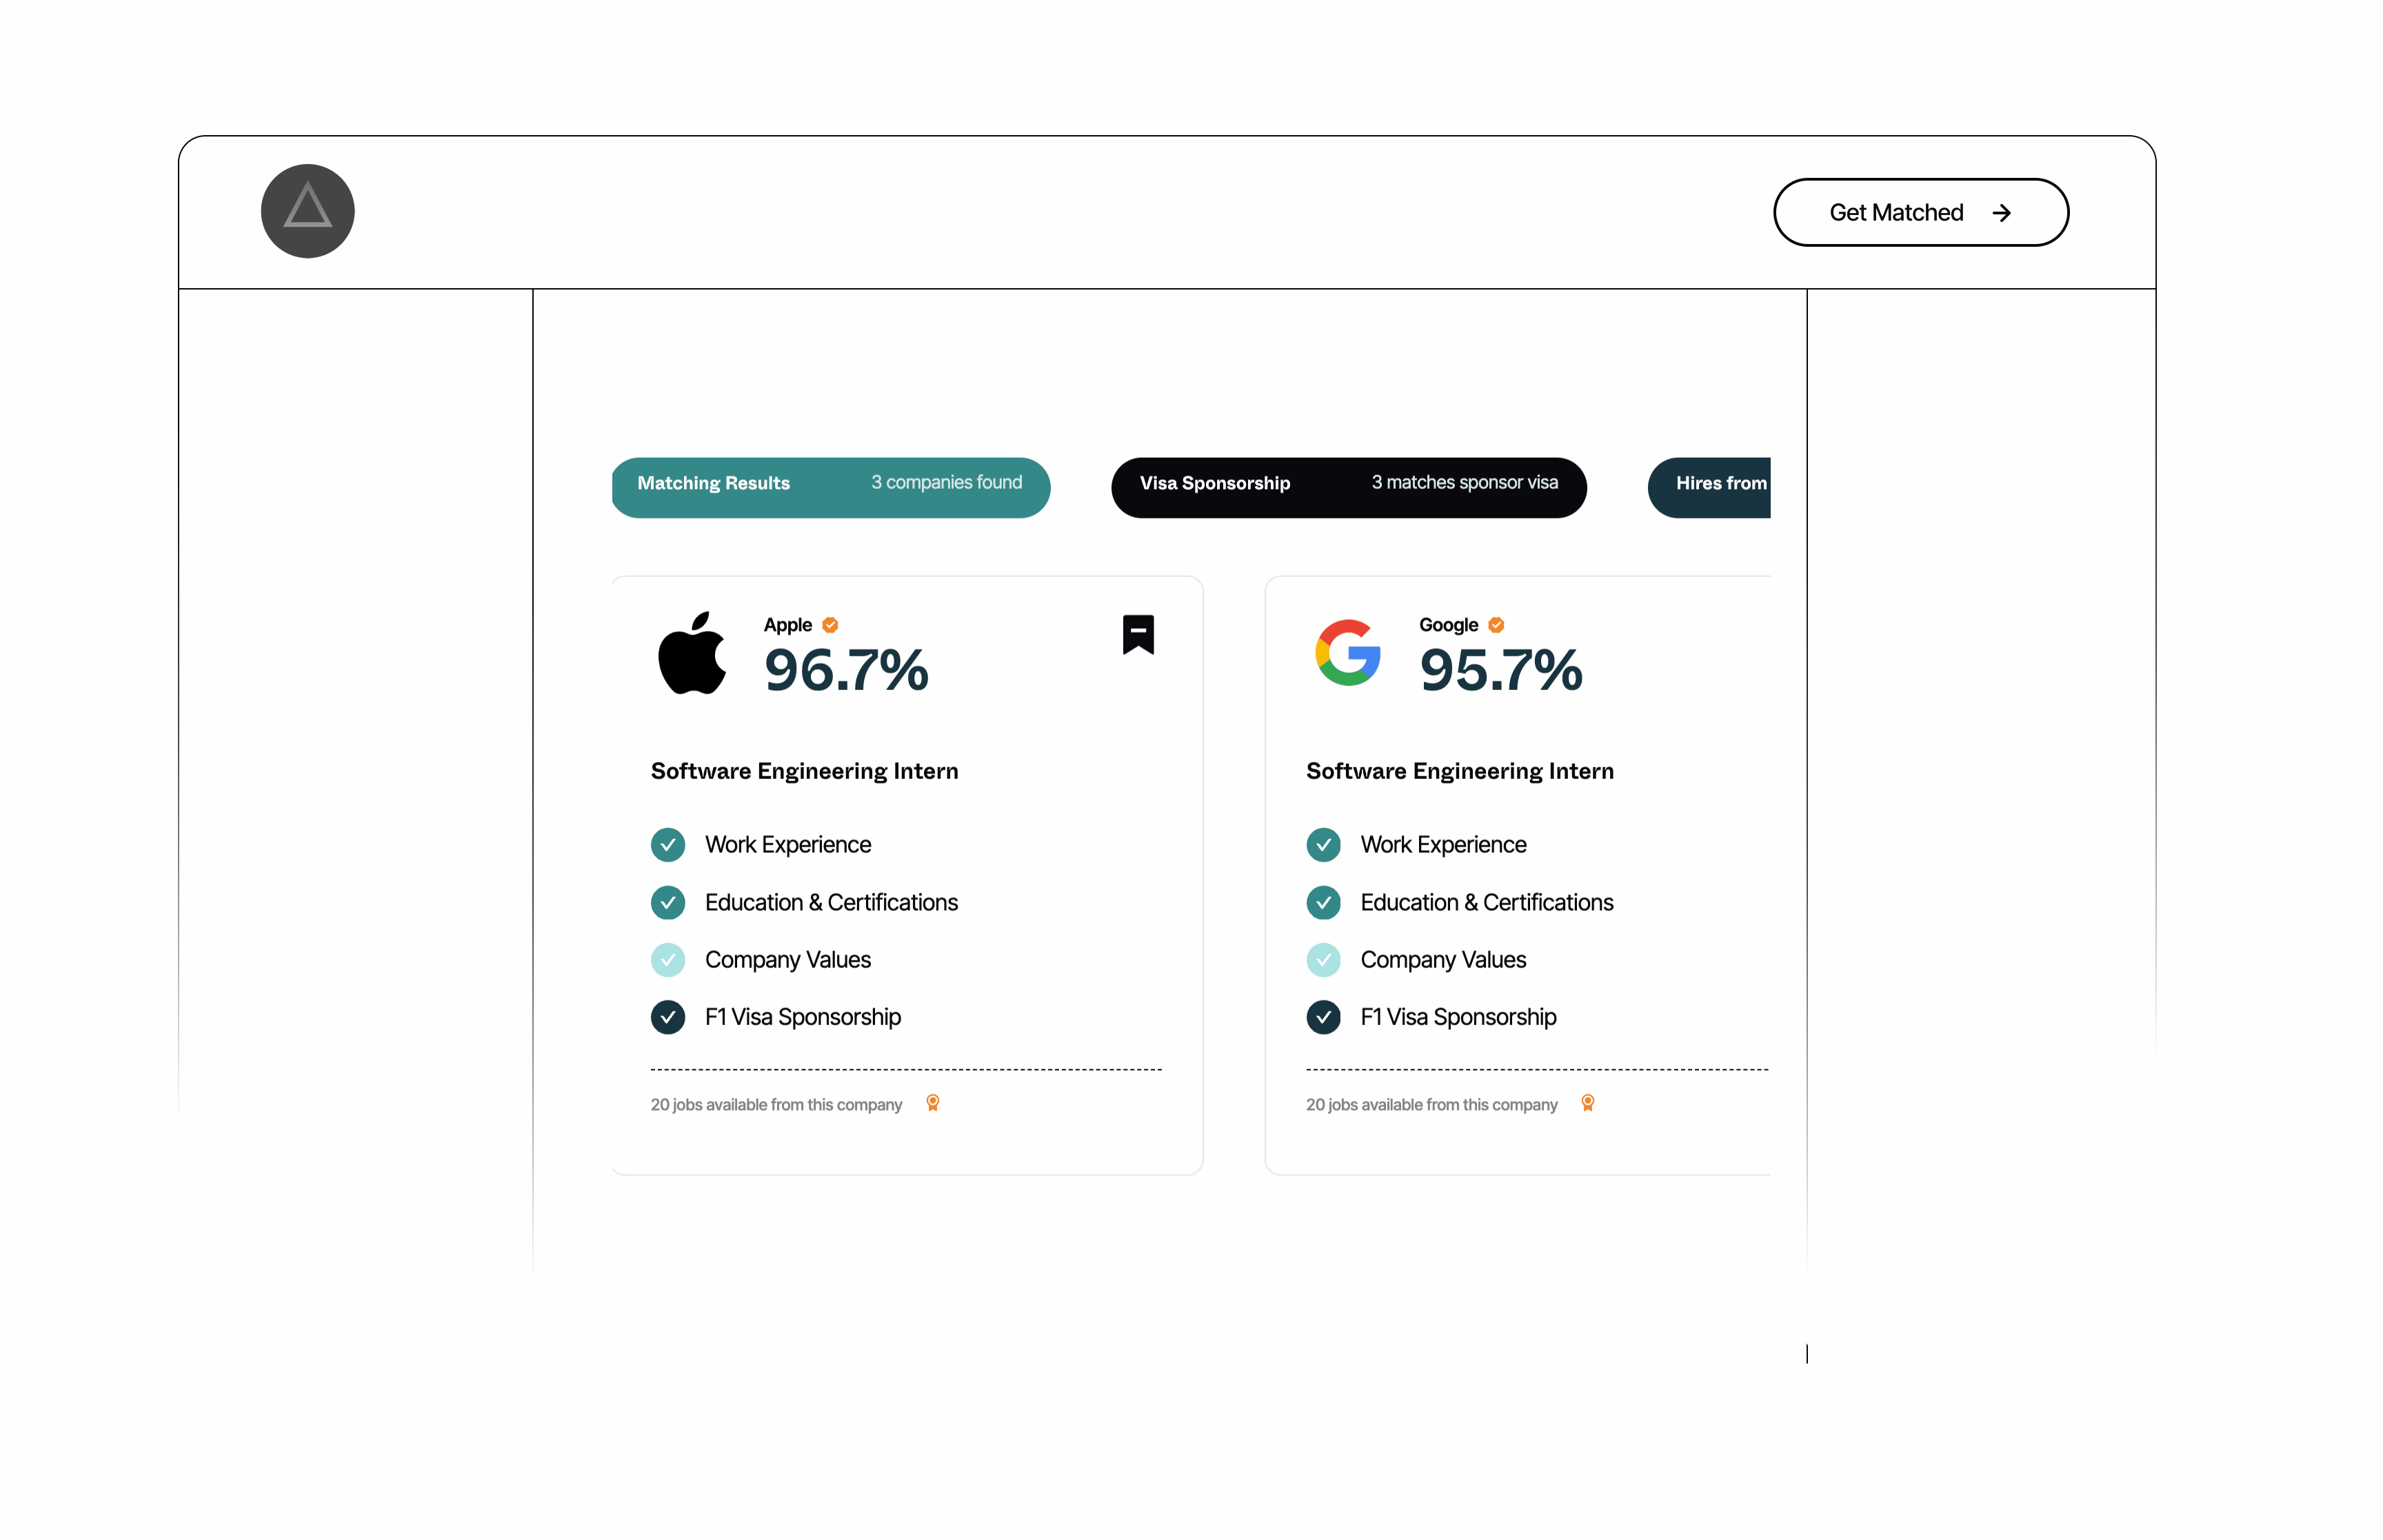The width and height of the screenshot is (2383, 1540).
Task: Open Google's Software Engineering Intern title
Action: (1460, 771)
